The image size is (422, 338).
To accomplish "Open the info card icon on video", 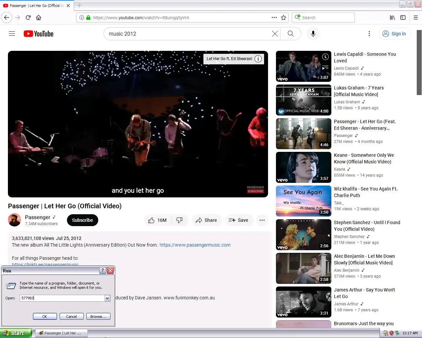I will [258, 59].
